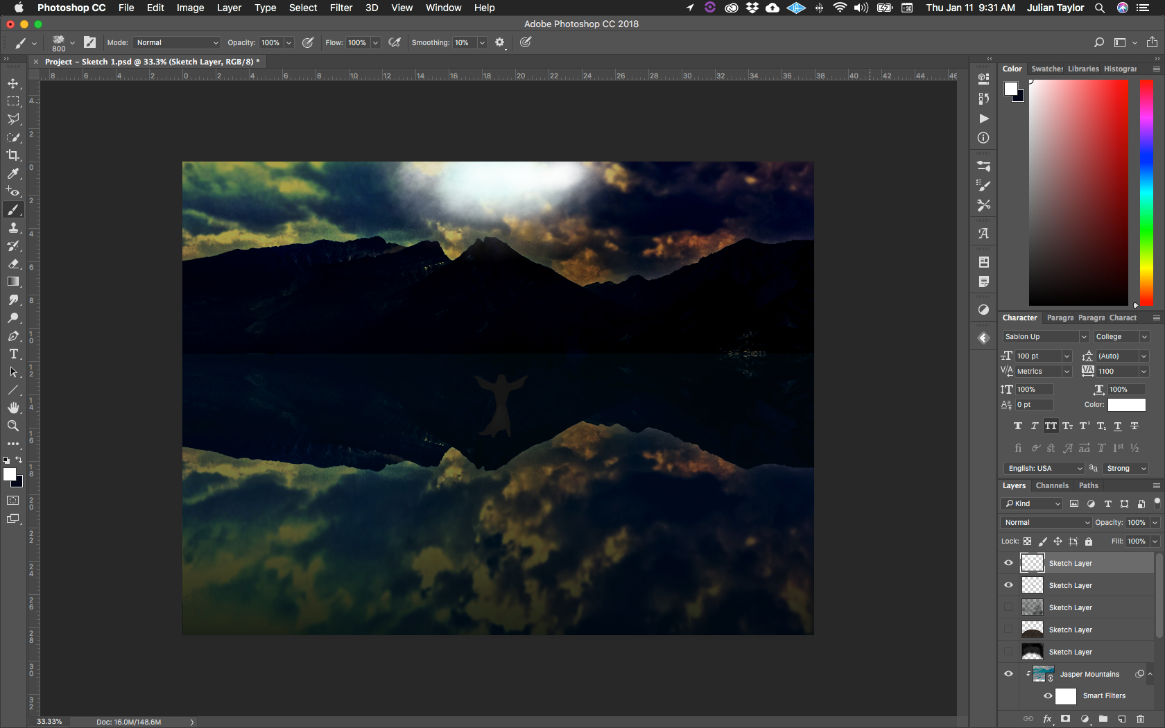The image size is (1165, 728).
Task: Open the Smoothing percentage arrow
Action: tap(482, 42)
